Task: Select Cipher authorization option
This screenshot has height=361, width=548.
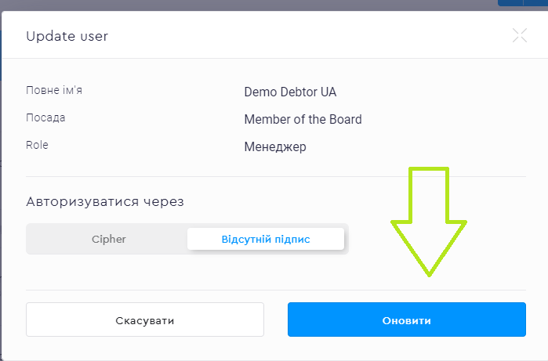Action: [108, 239]
